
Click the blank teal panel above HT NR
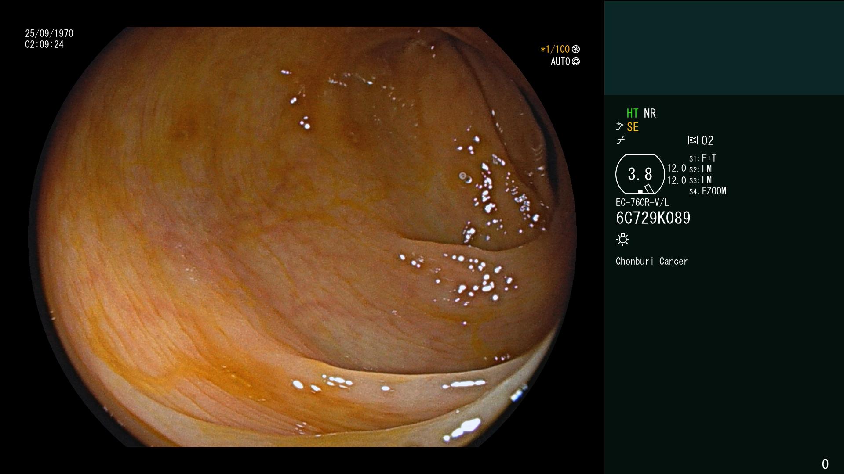[x=724, y=47]
